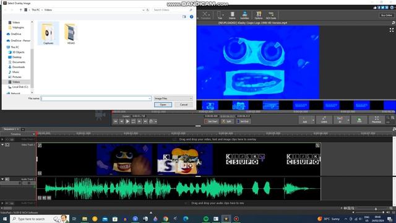Open the Timeline mode dropdown
Viewport: 396px width, 223px height.
[x=33, y=134]
